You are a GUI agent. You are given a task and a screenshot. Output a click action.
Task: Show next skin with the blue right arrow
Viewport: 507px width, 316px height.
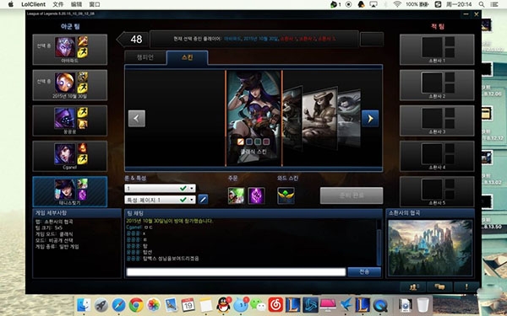370,118
